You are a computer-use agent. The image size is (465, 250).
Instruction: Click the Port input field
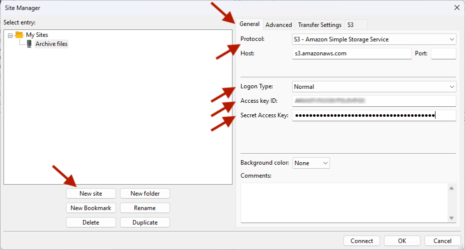tap(443, 54)
